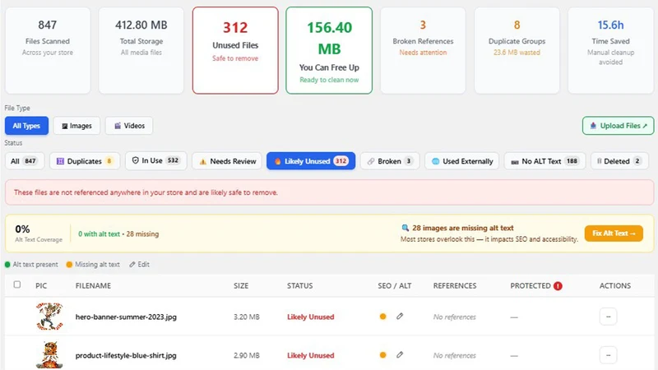Viewport: 658px width, 370px height.
Task: Open the 8 Duplicate Groups card
Action: [x=517, y=50]
